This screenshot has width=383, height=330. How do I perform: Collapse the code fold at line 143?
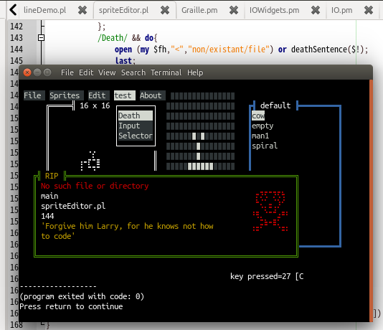point(42,37)
